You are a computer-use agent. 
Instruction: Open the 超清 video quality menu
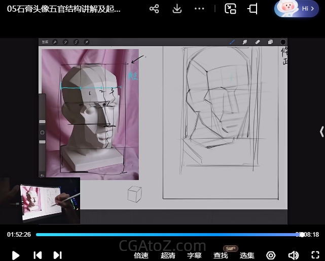[168, 255]
